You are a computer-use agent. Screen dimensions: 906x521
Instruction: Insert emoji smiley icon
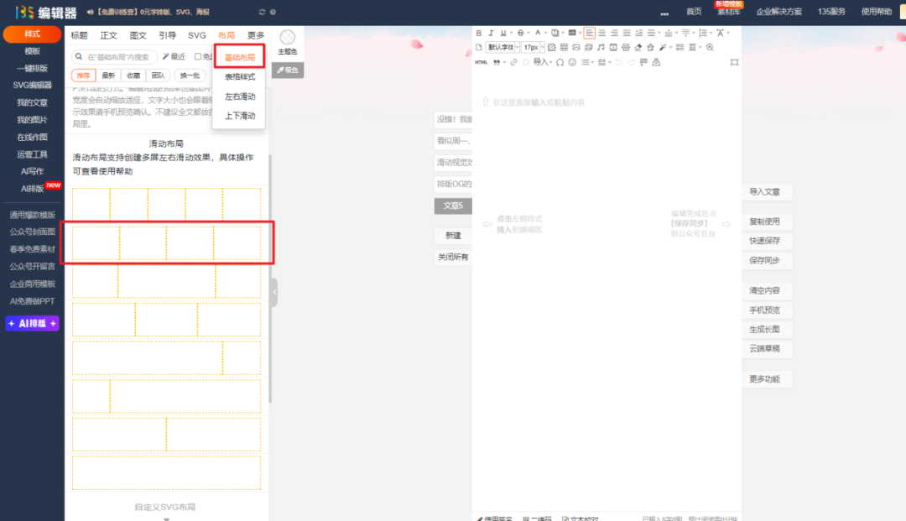click(572, 62)
